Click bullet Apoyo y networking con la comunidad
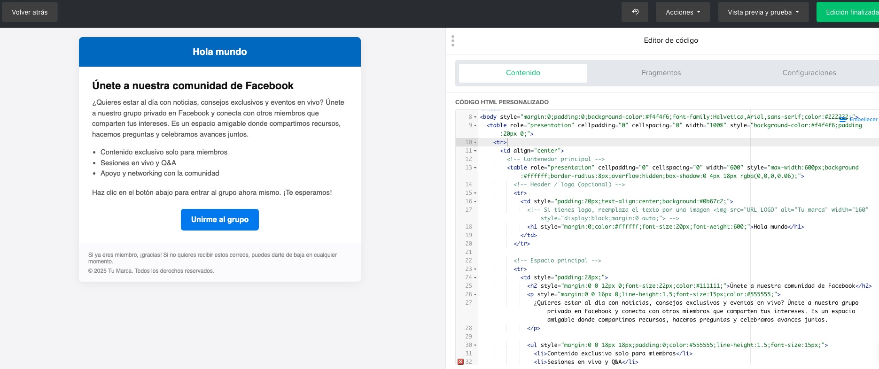This screenshot has width=879, height=369. (160, 173)
